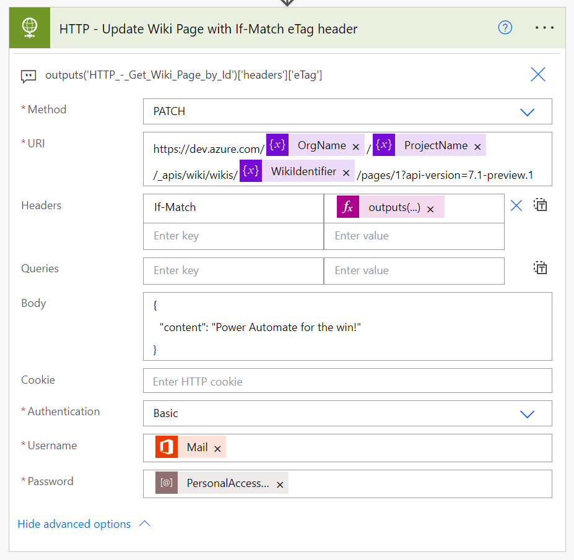The height and width of the screenshot is (560, 574).
Task: Collapse the advanced options chevron
Action: point(144,523)
